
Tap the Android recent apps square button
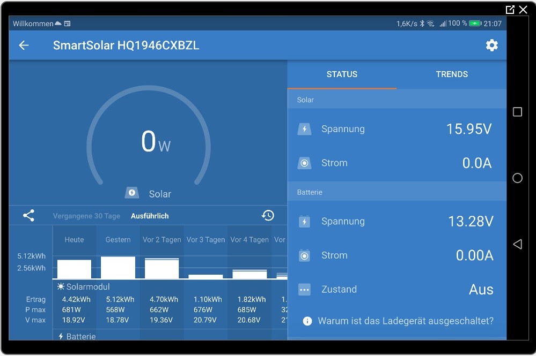pyautogui.click(x=518, y=112)
